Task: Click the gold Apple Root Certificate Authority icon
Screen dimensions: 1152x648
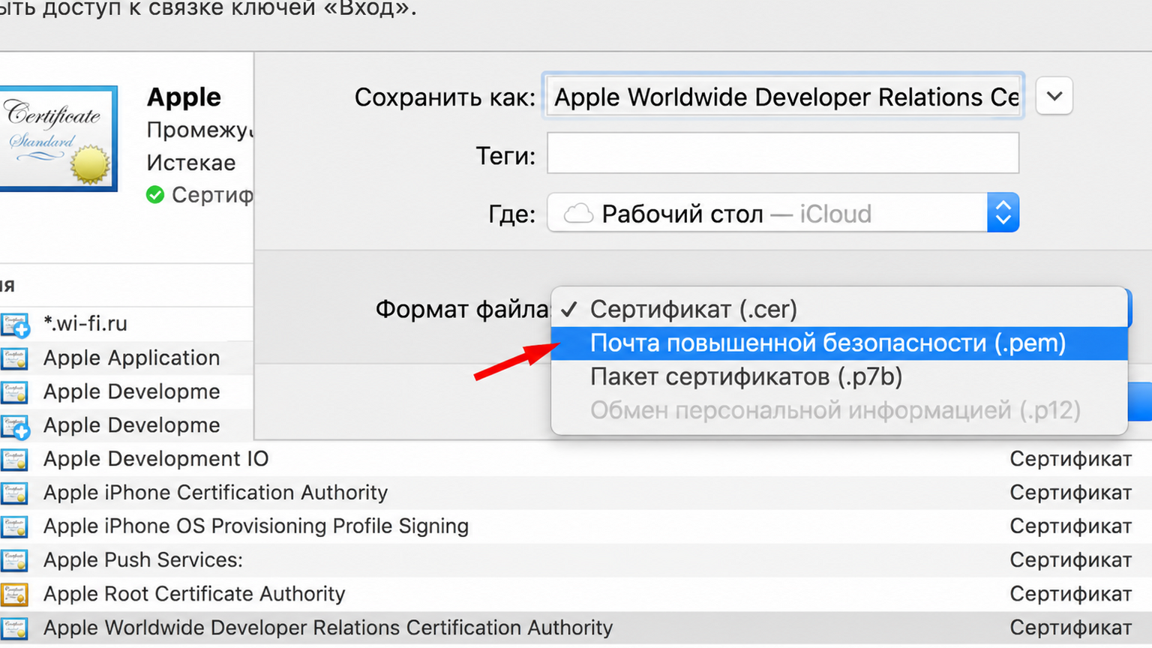Action: (x=14, y=594)
